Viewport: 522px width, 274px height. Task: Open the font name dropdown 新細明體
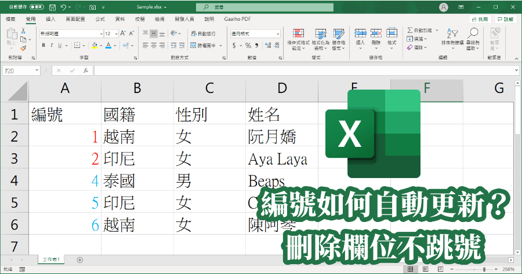(101, 34)
